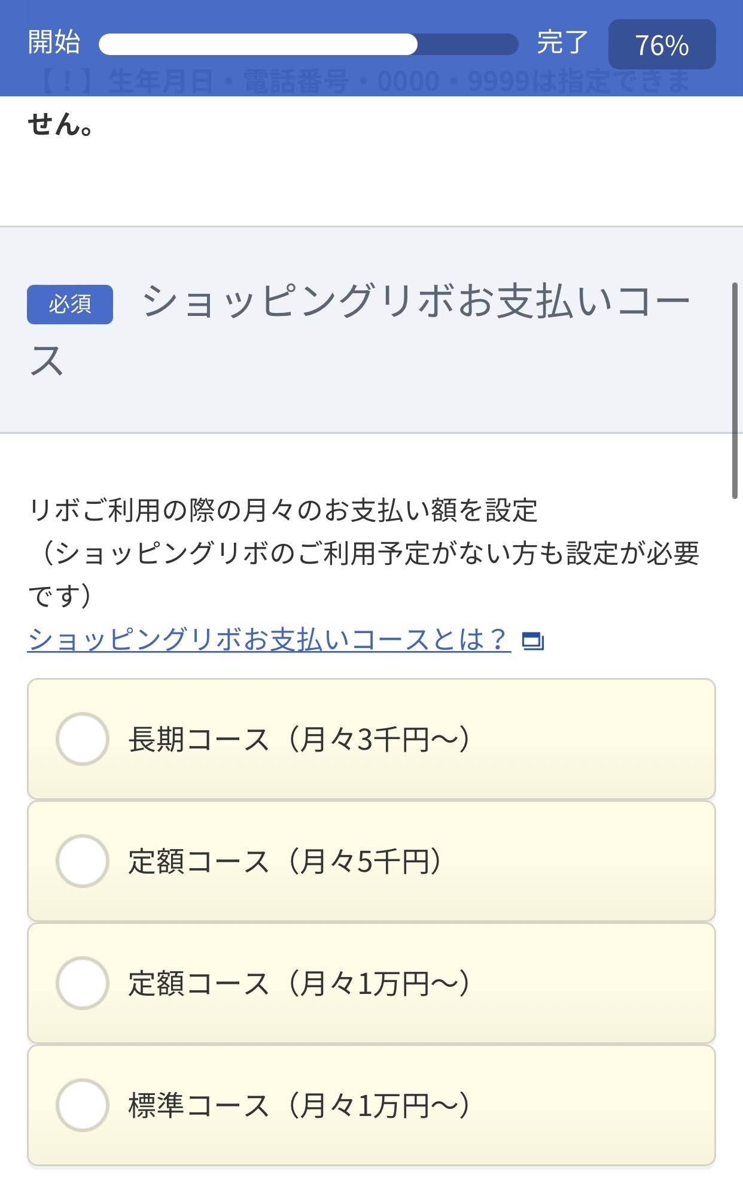Click the new-window icon beside the help link
This screenshot has width=743, height=1183.
coord(532,641)
